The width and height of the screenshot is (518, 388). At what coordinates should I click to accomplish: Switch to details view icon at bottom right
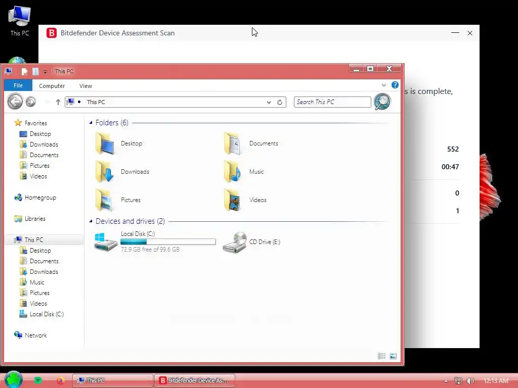pos(381,356)
